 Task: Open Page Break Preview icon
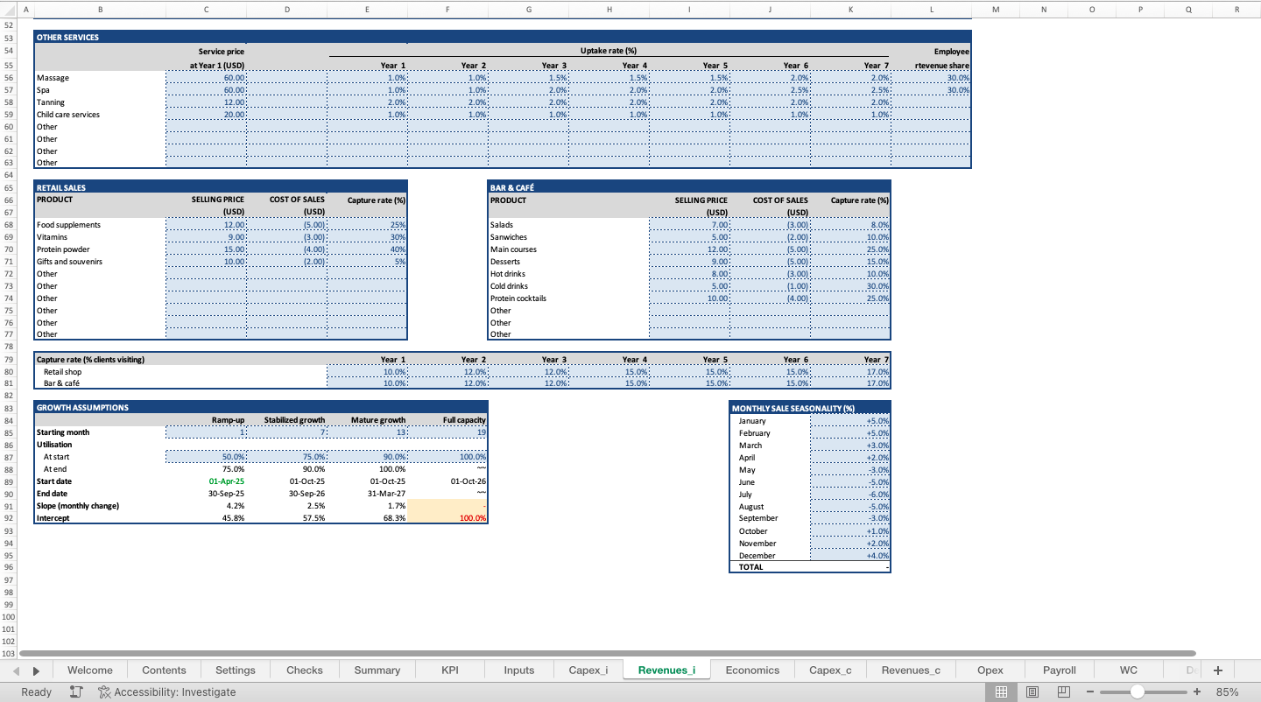[x=1061, y=691]
